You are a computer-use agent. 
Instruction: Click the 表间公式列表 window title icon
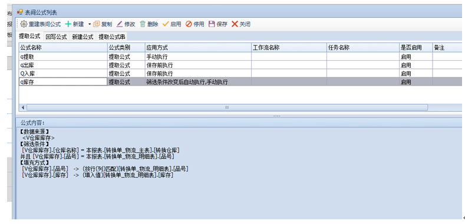click(20, 12)
